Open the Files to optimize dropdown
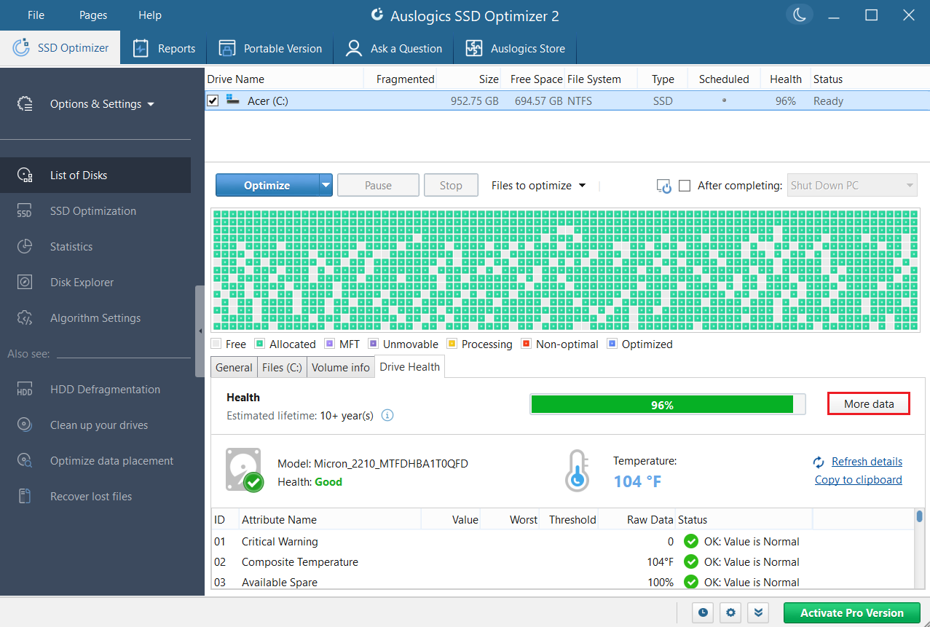This screenshot has height=627, width=930. coord(538,186)
